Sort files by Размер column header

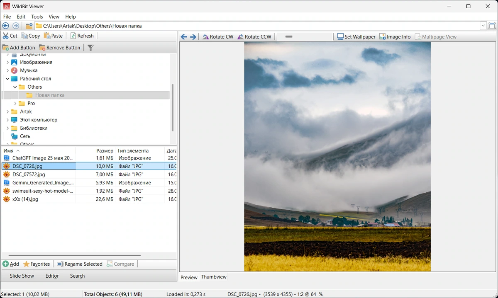pos(95,150)
